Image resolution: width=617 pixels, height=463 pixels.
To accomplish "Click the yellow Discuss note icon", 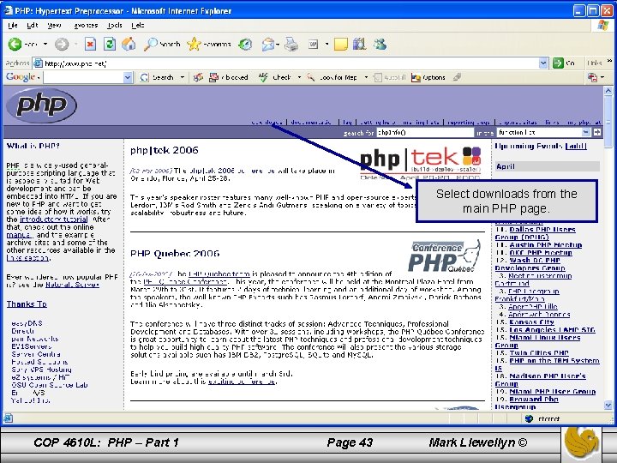I will coord(341,44).
